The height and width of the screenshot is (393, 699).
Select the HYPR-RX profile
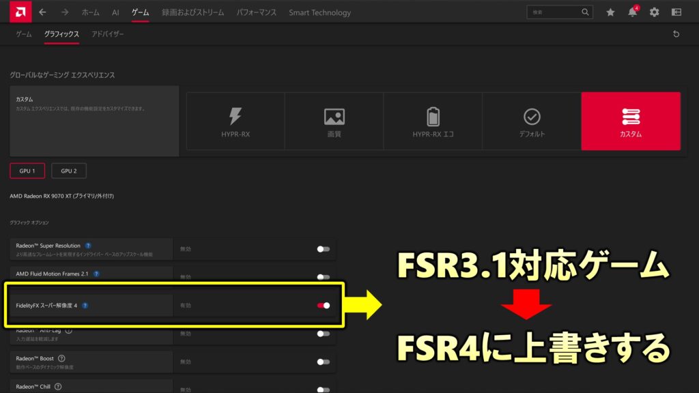[x=236, y=121]
